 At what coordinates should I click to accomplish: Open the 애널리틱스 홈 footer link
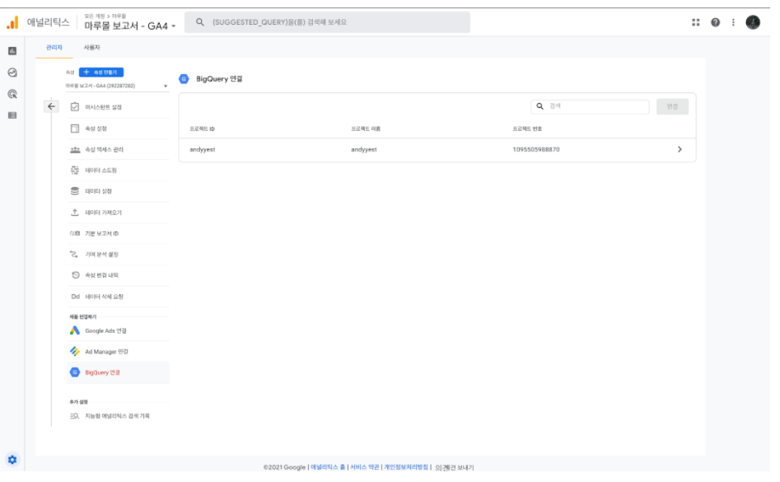328,467
